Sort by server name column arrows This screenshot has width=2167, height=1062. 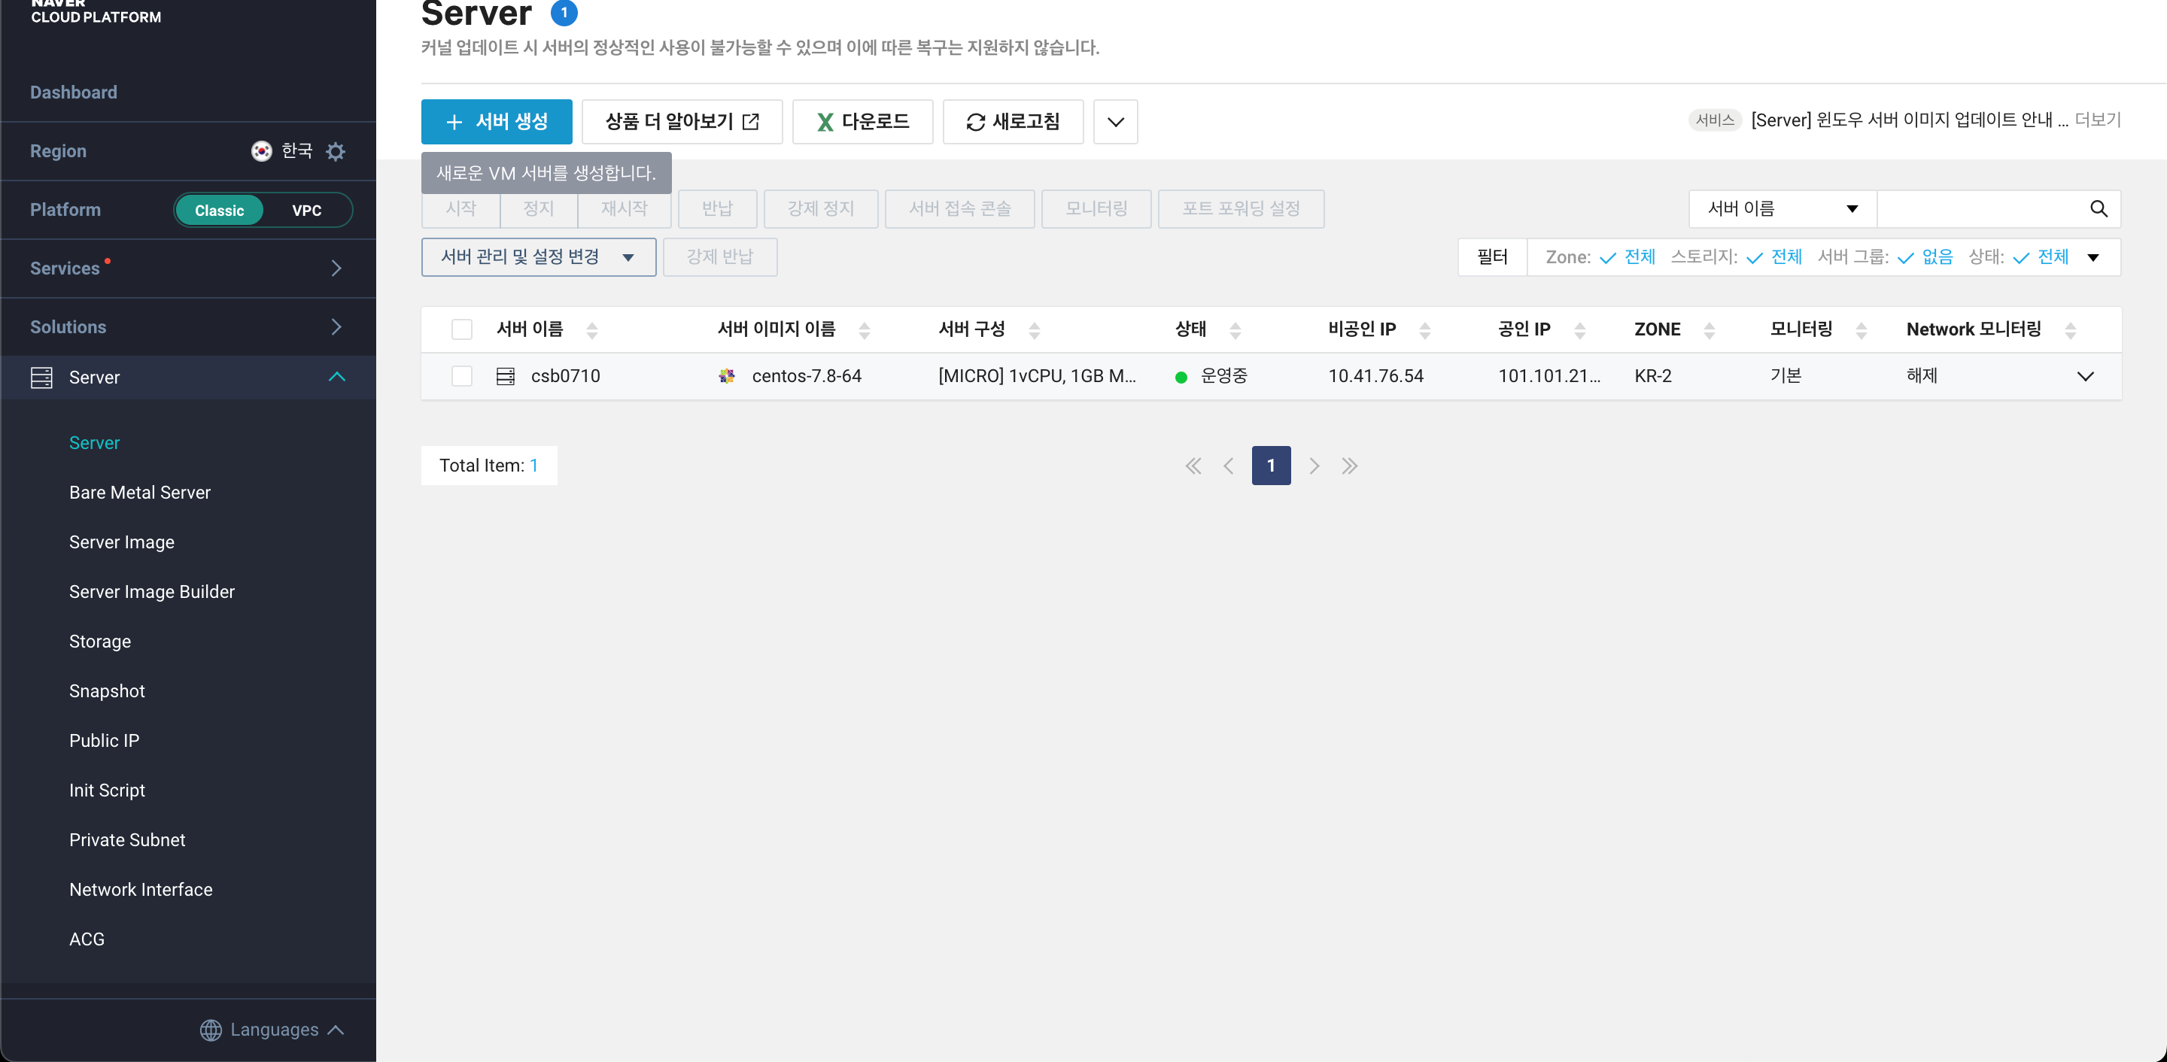591,329
